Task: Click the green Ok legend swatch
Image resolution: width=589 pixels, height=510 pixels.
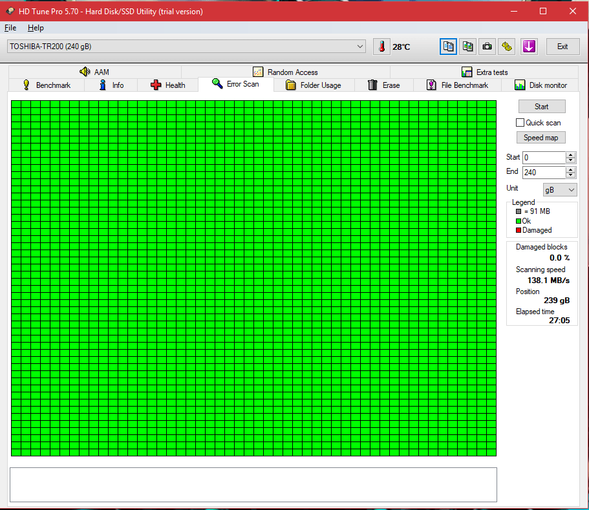Action: (x=519, y=221)
